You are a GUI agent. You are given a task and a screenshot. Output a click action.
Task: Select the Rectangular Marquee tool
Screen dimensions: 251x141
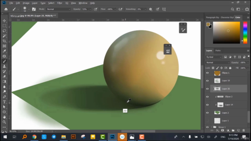(4, 26)
